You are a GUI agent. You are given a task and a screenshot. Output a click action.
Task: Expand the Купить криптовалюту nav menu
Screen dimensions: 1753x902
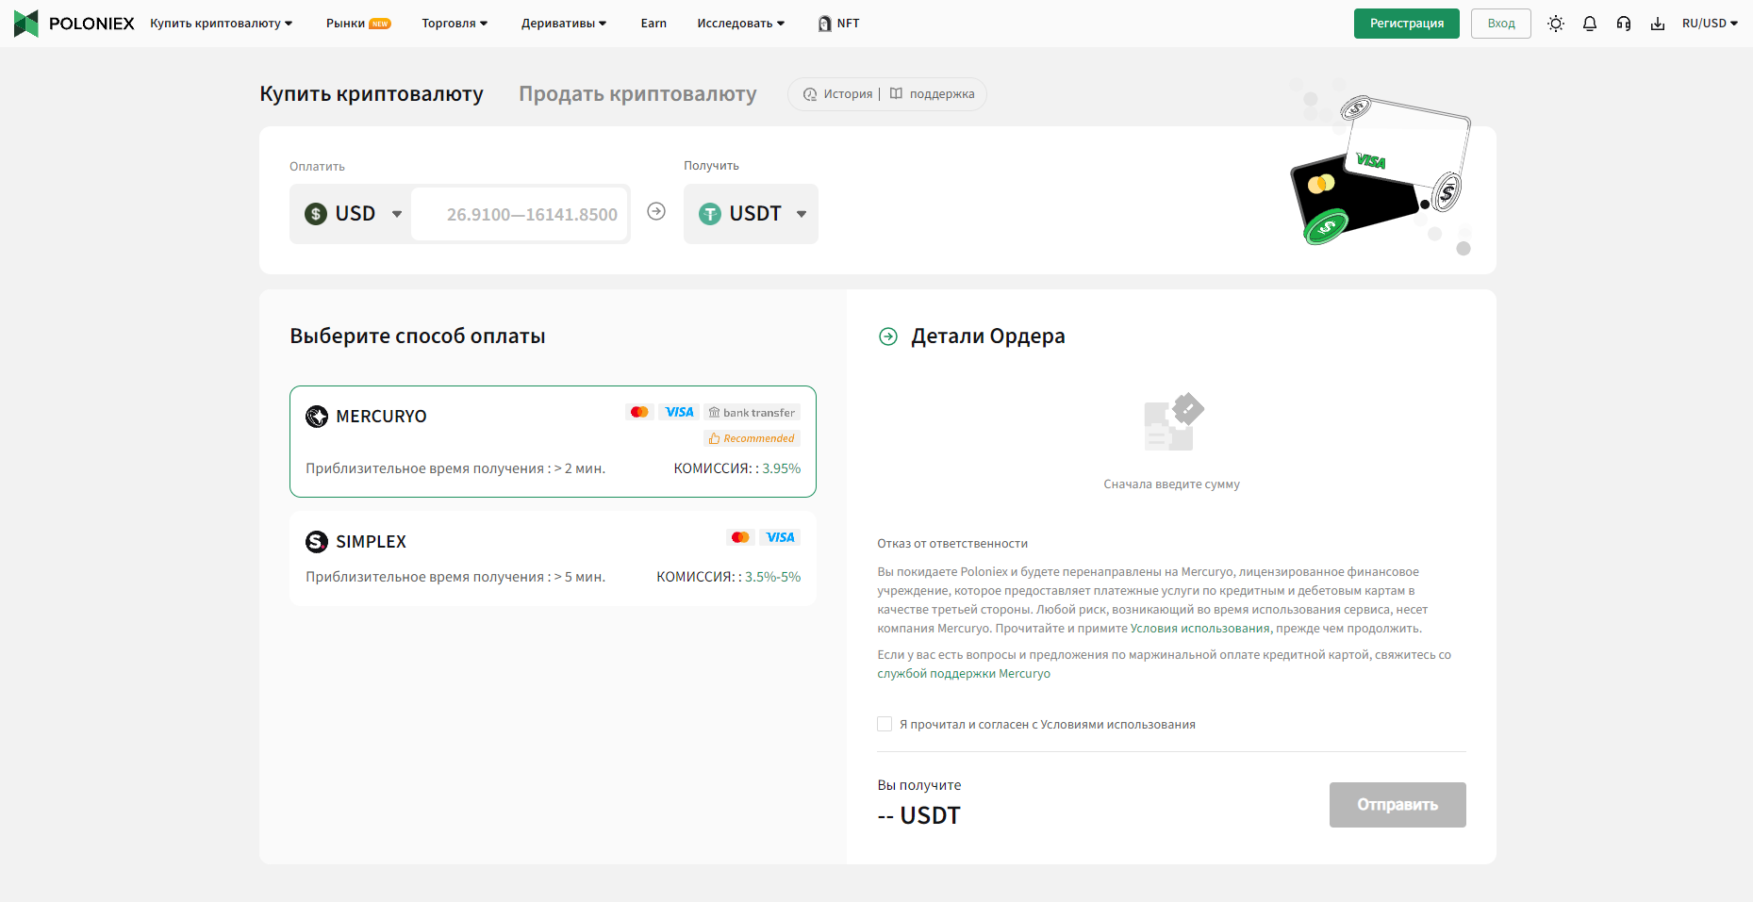click(222, 24)
